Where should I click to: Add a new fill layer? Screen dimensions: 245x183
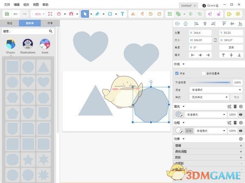coord(241,107)
